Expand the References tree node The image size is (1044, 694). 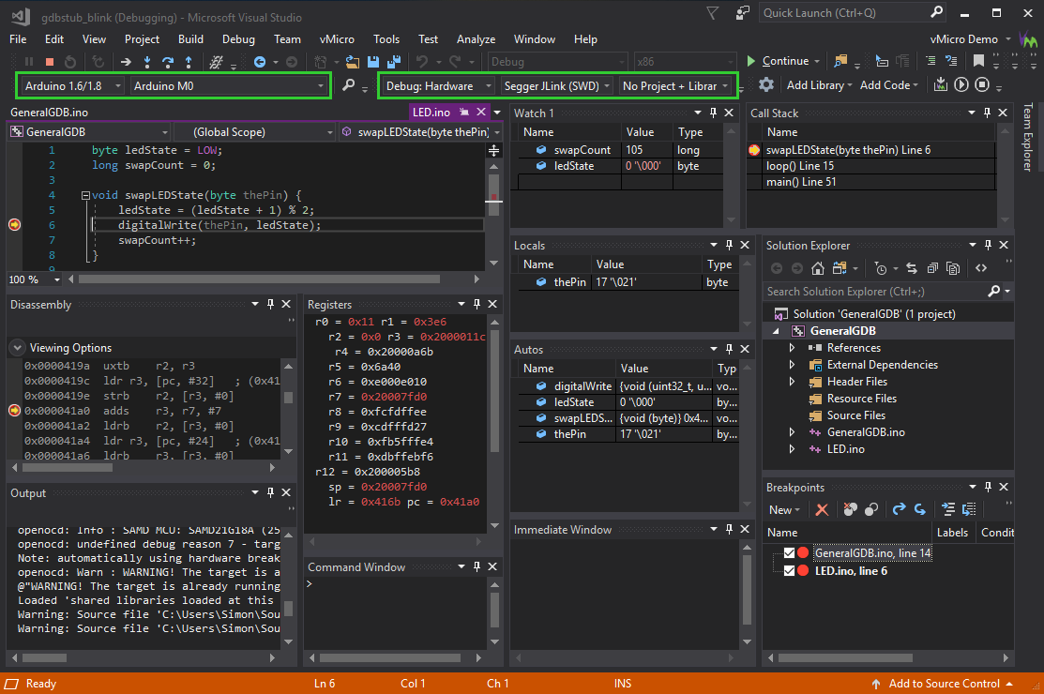(x=792, y=347)
